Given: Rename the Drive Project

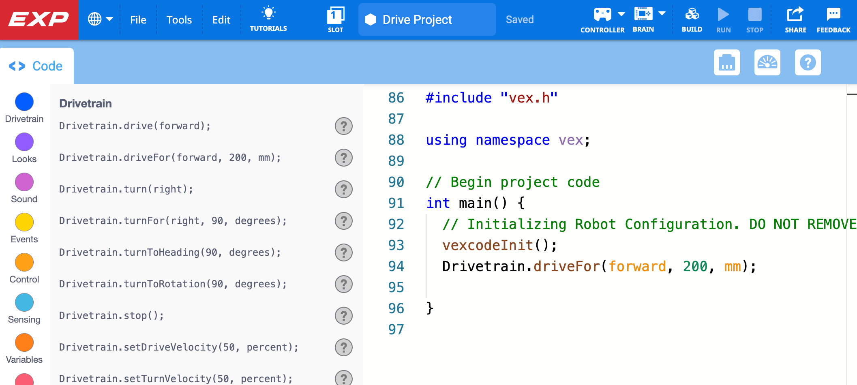Looking at the screenshot, I should [x=426, y=19].
